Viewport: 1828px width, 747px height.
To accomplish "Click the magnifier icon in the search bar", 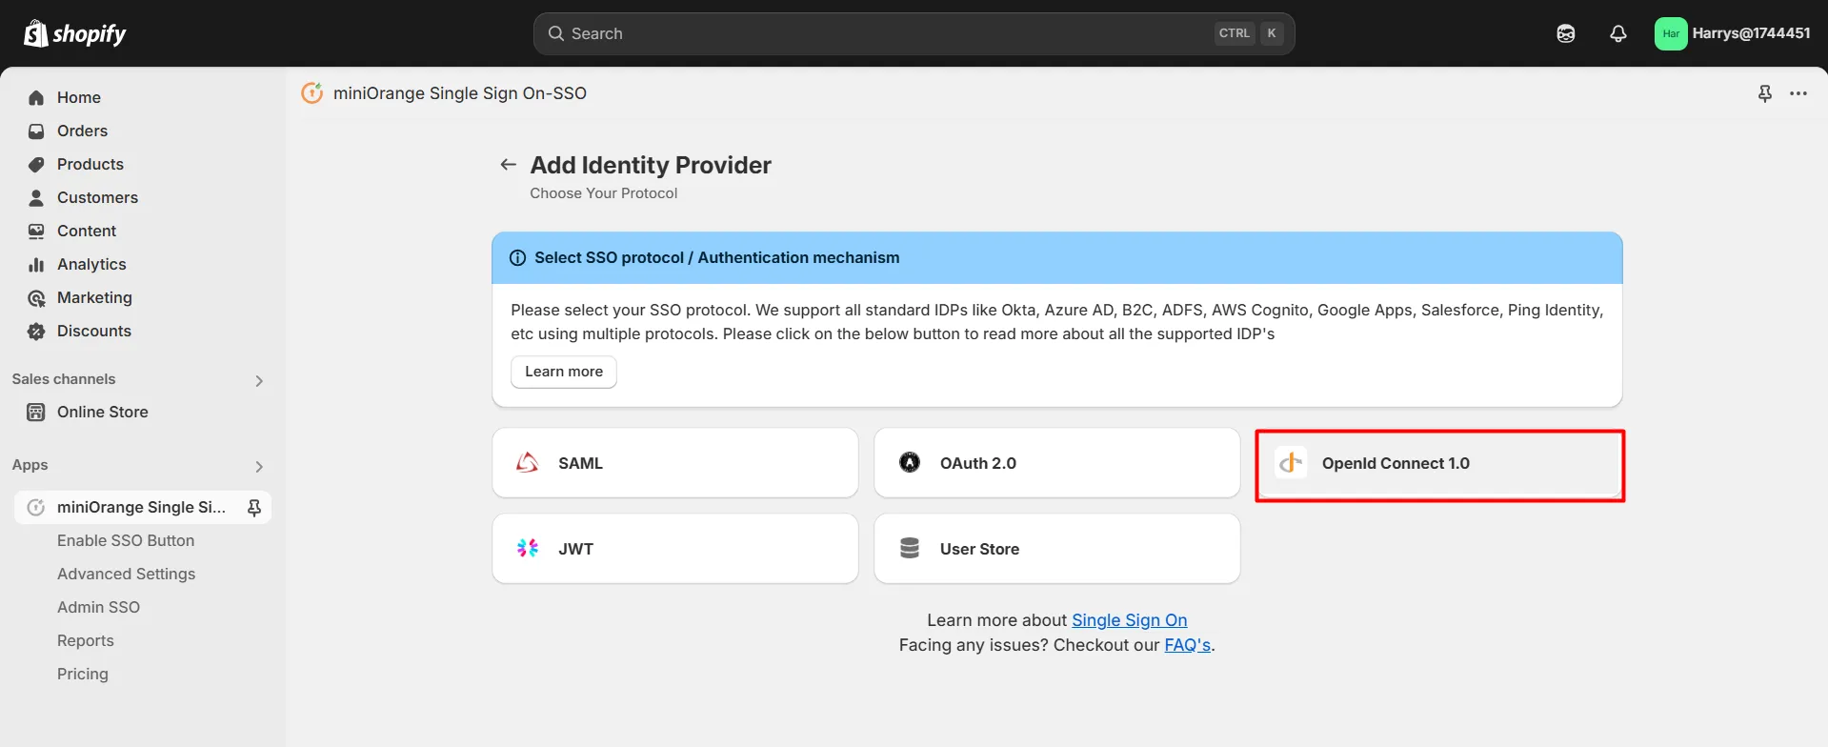I will tap(556, 33).
